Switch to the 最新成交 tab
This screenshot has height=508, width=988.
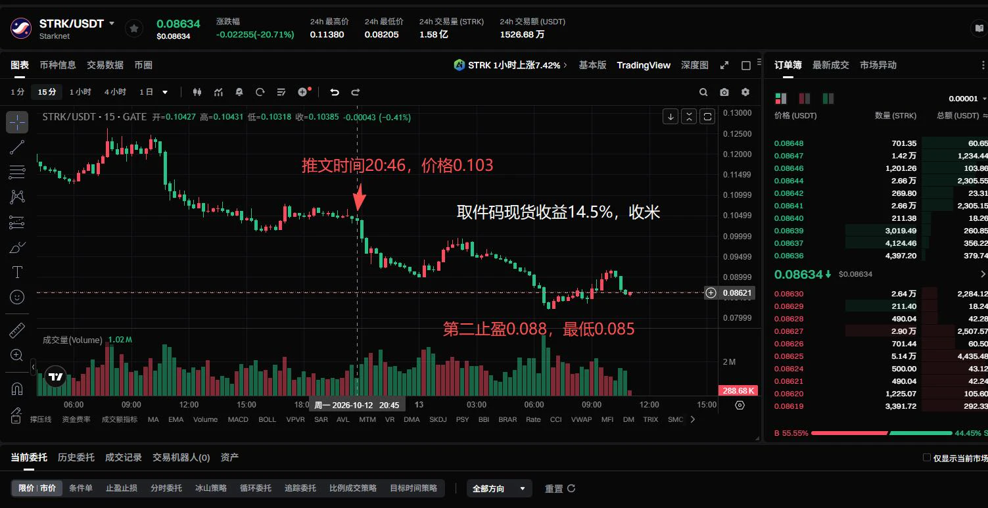[830, 65]
